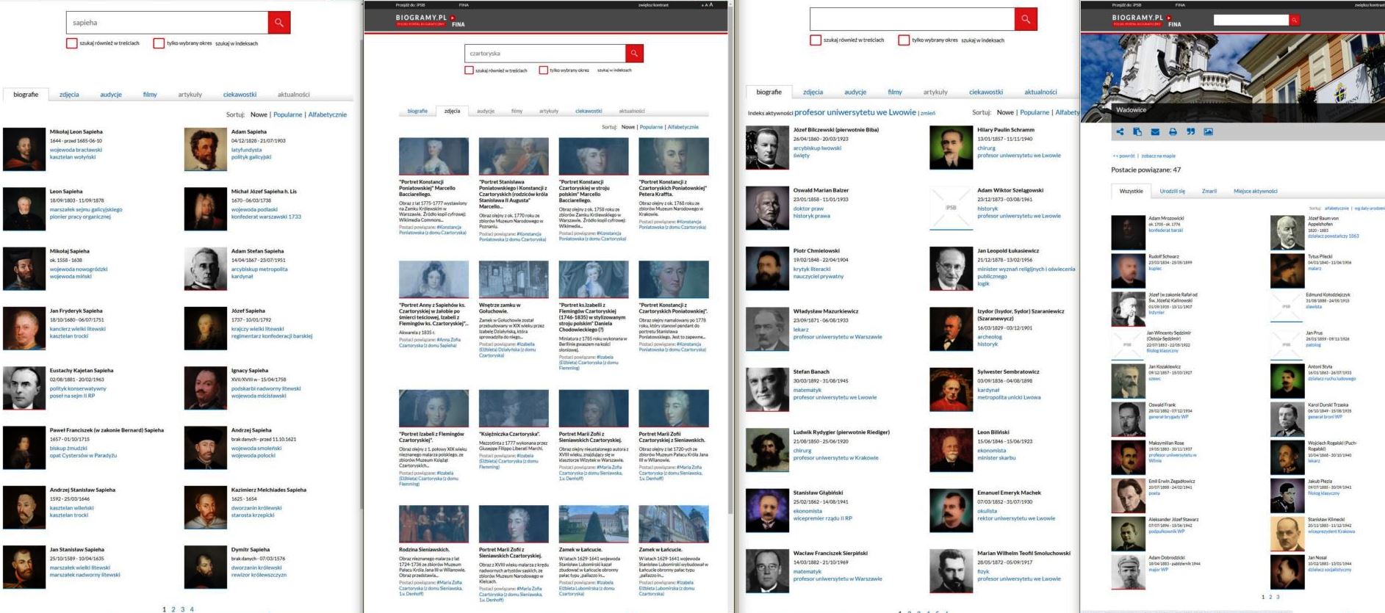Click the copy icon under the Wadowice photo

[x=1137, y=132]
